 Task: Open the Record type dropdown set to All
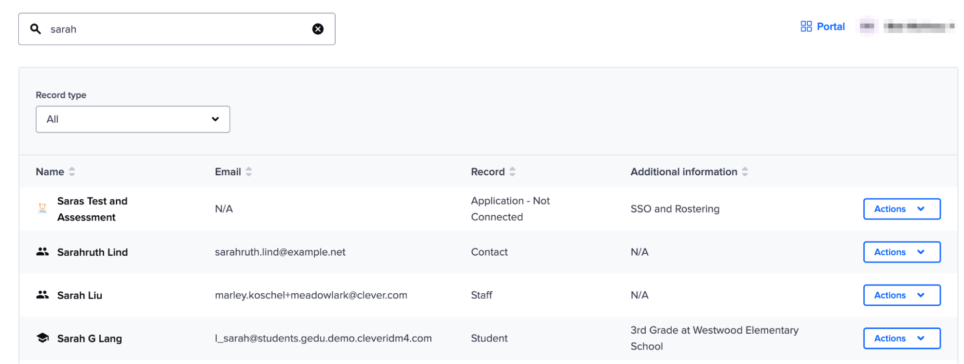click(x=133, y=119)
